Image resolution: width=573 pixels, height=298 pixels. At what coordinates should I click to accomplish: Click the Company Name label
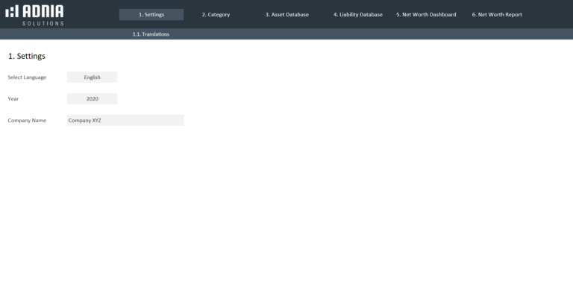coord(27,121)
